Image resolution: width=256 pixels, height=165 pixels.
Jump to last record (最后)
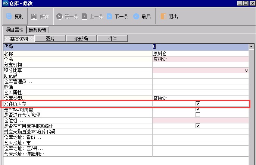pyautogui.click(x=136, y=16)
